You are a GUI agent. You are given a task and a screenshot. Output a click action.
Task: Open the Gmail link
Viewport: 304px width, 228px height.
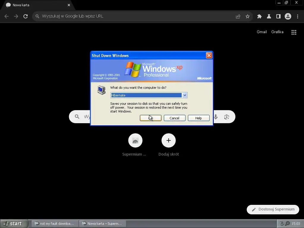point(262,32)
